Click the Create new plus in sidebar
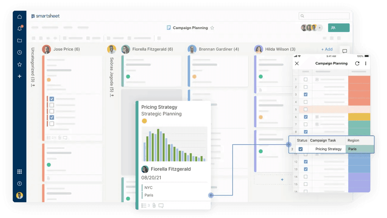The height and width of the screenshot is (218, 387). 20,76
